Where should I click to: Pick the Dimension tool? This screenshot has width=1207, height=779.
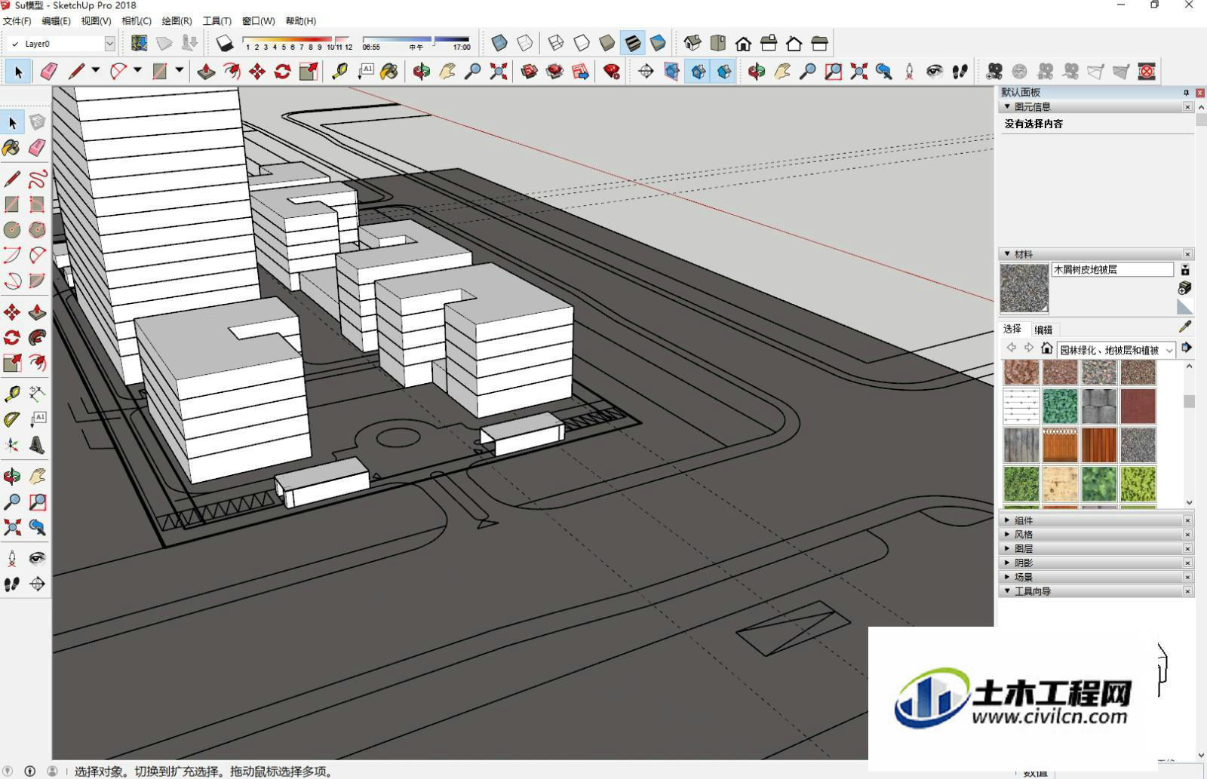click(37, 394)
